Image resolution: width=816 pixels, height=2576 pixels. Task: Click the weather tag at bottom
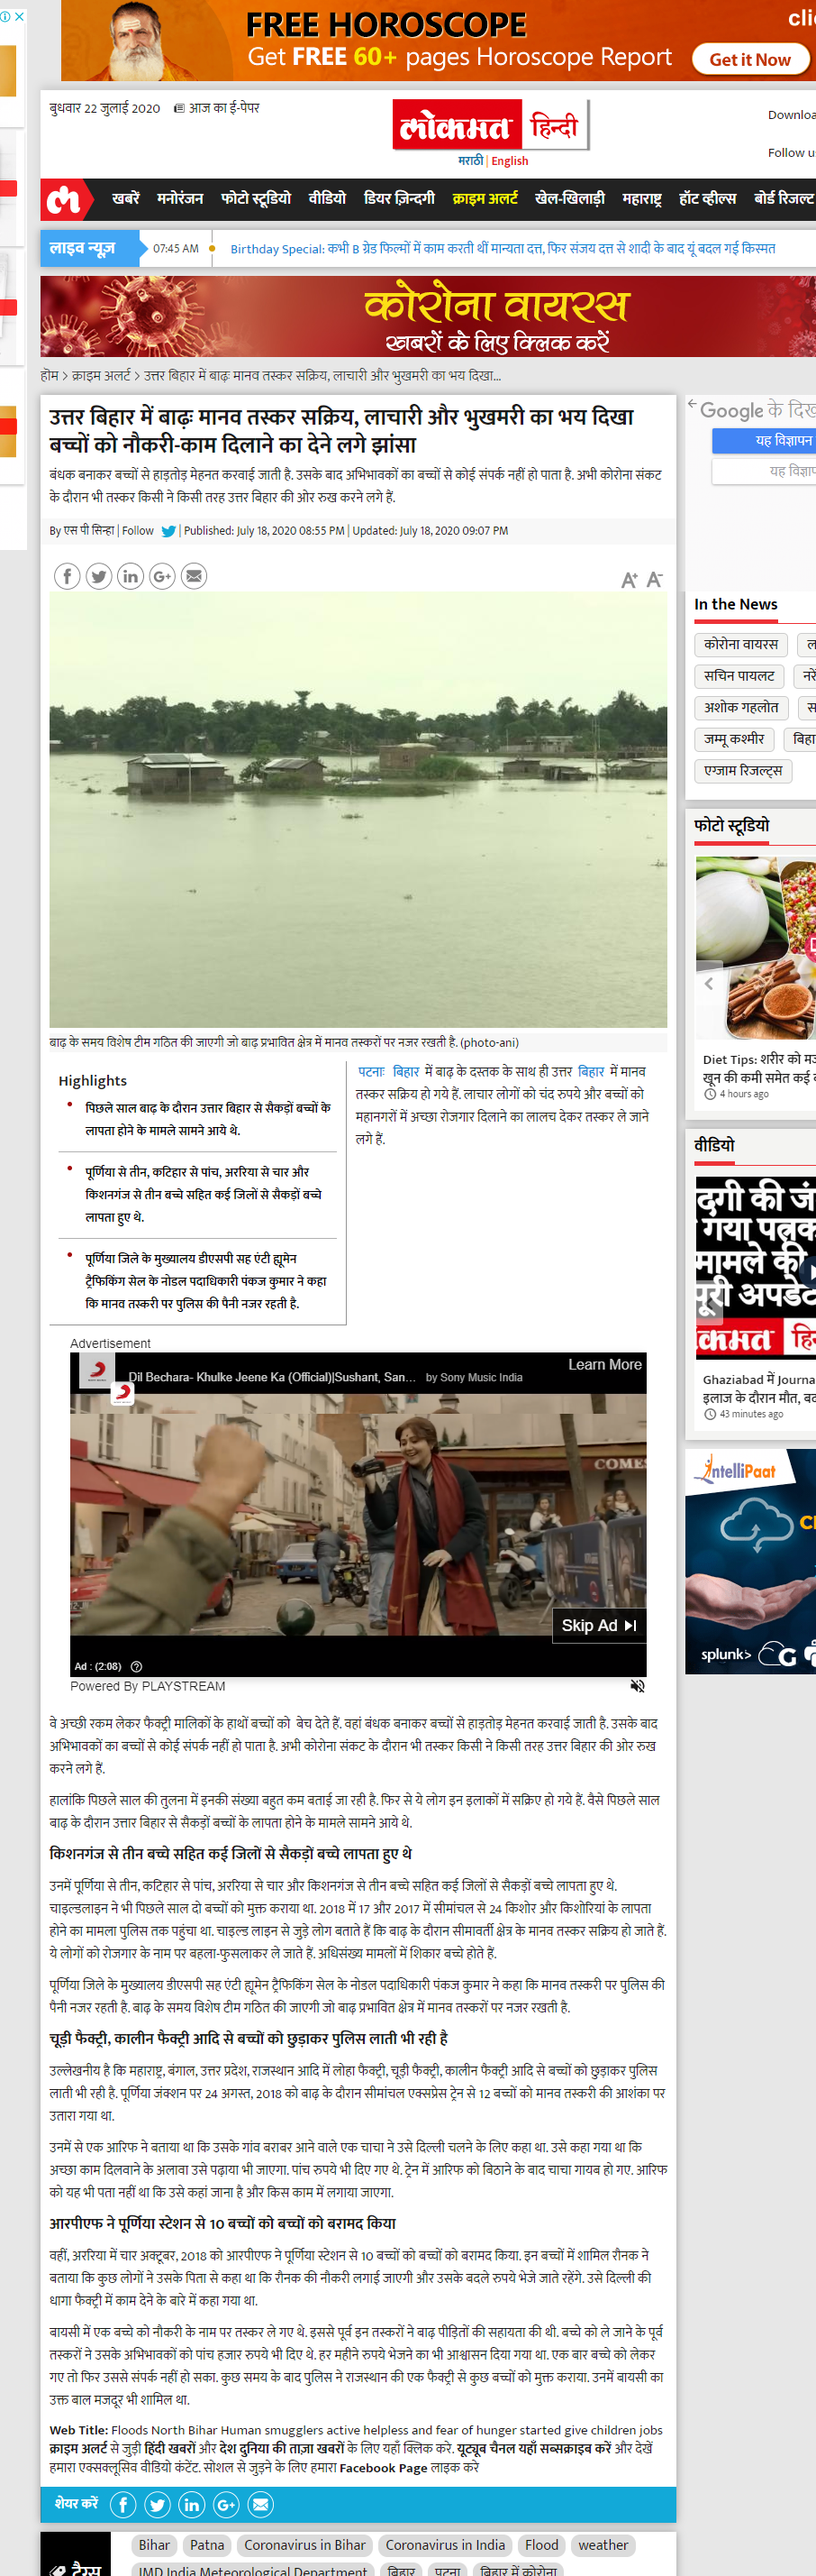603,2545
